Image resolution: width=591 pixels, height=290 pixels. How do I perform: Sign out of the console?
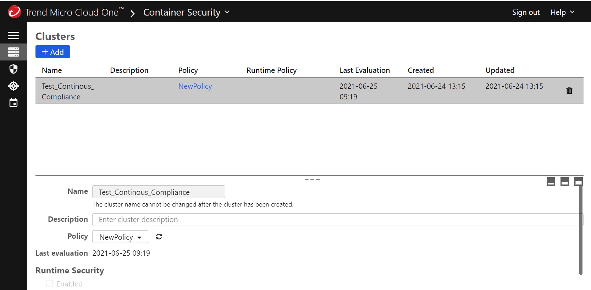[x=526, y=12]
